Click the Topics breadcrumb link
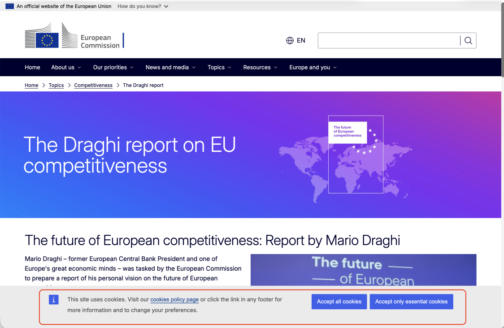The height and width of the screenshot is (328, 504). coord(56,85)
